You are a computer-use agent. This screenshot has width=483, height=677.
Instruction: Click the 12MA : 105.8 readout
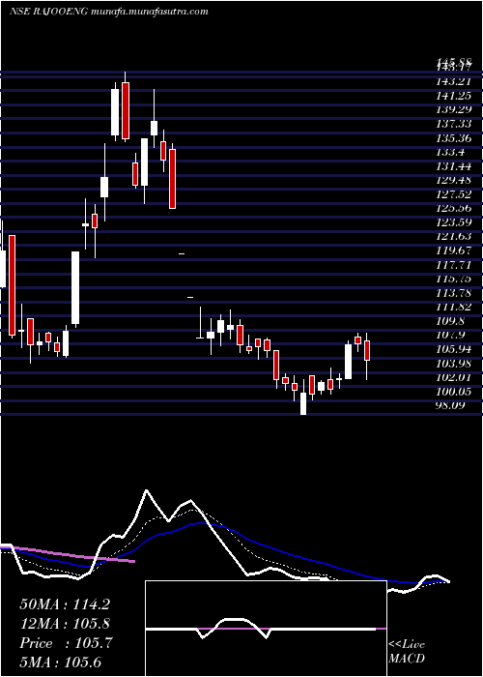(x=65, y=624)
